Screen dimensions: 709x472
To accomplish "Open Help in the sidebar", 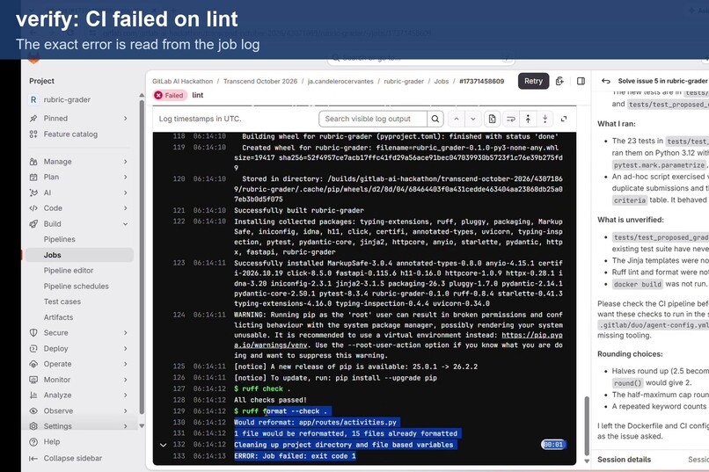I will click(x=45, y=442).
